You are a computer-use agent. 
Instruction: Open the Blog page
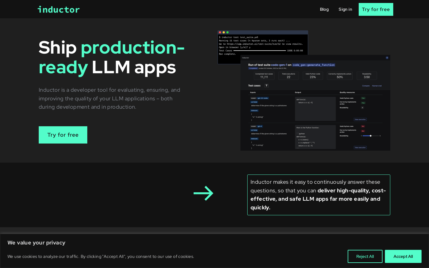[x=324, y=9]
